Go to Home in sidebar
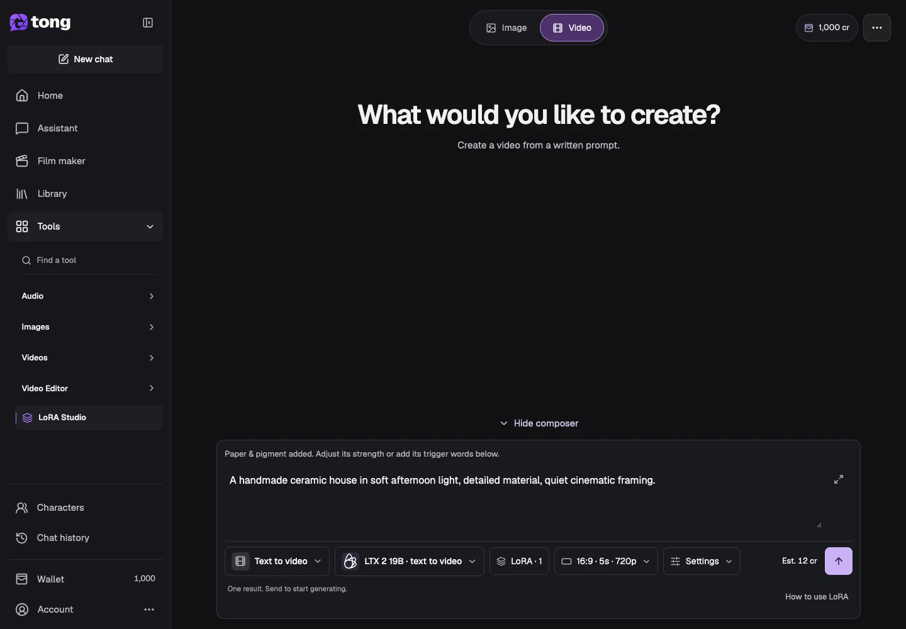 point(86,96)
